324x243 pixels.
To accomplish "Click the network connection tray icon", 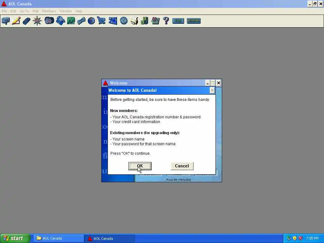I will click(289, 239).
